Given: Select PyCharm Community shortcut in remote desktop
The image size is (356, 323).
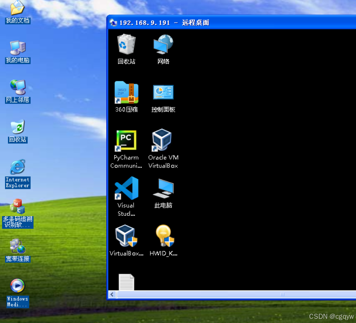Looking at the screenshot, I should click(126, 140).
